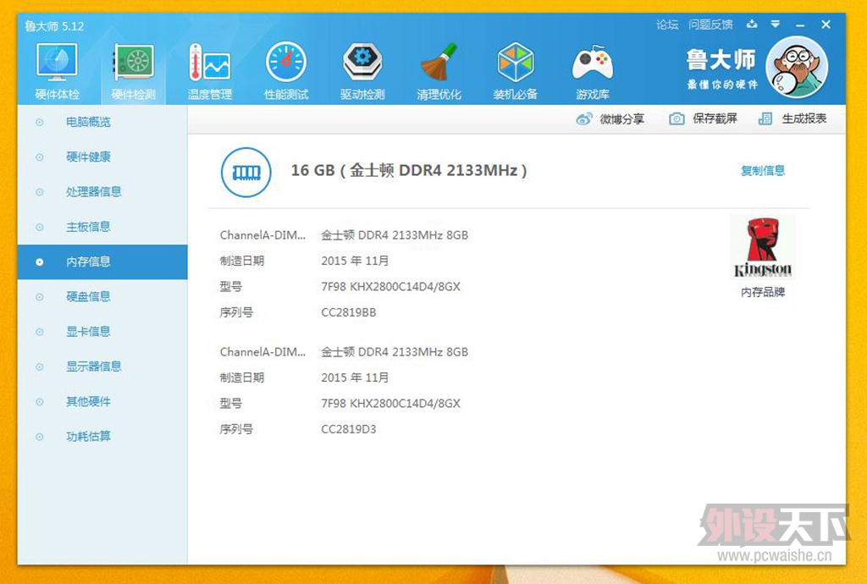This screenshot has height=584, width=867.
Task: Select the 硬件检测 hardware detection icon
Action: point(133,63)
